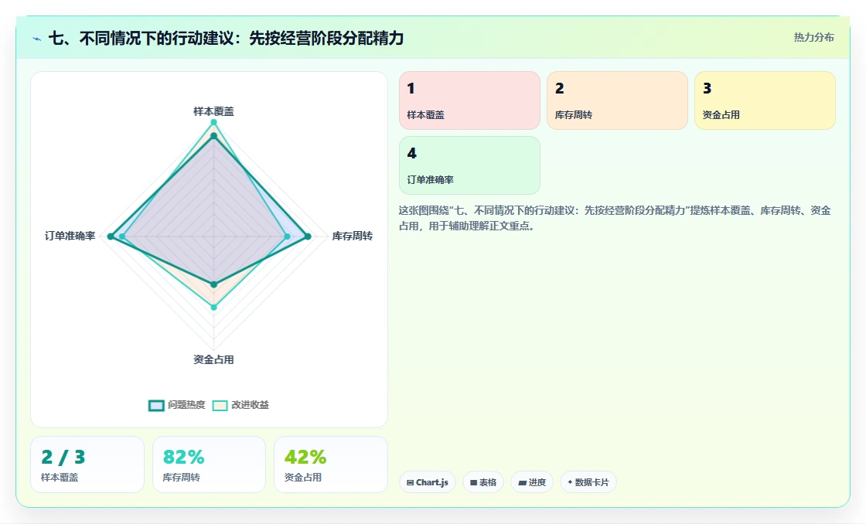The height and width of the screenshot is (524, 866).
Task: Click the description paragraph starting 这张图围绕
Action: pyautogui.click(x=615, y=218)
